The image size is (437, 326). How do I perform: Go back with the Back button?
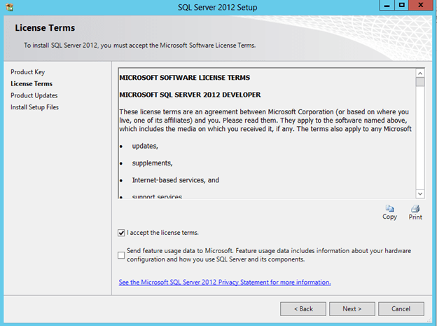(x=303, y=308)
